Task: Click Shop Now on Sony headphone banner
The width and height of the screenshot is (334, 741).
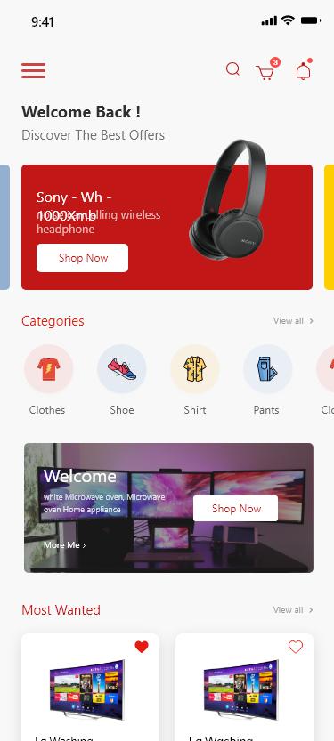Action: pyautogui.click(x=82, y=258)
